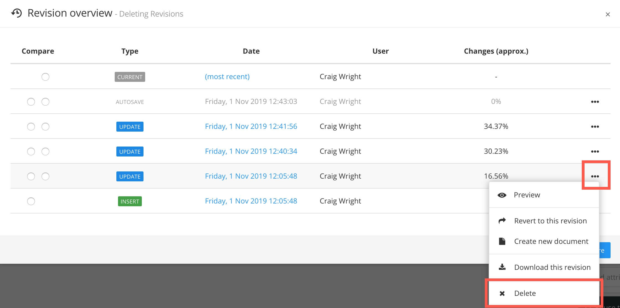Click the arrow icon for Revert

click(502, 221)
